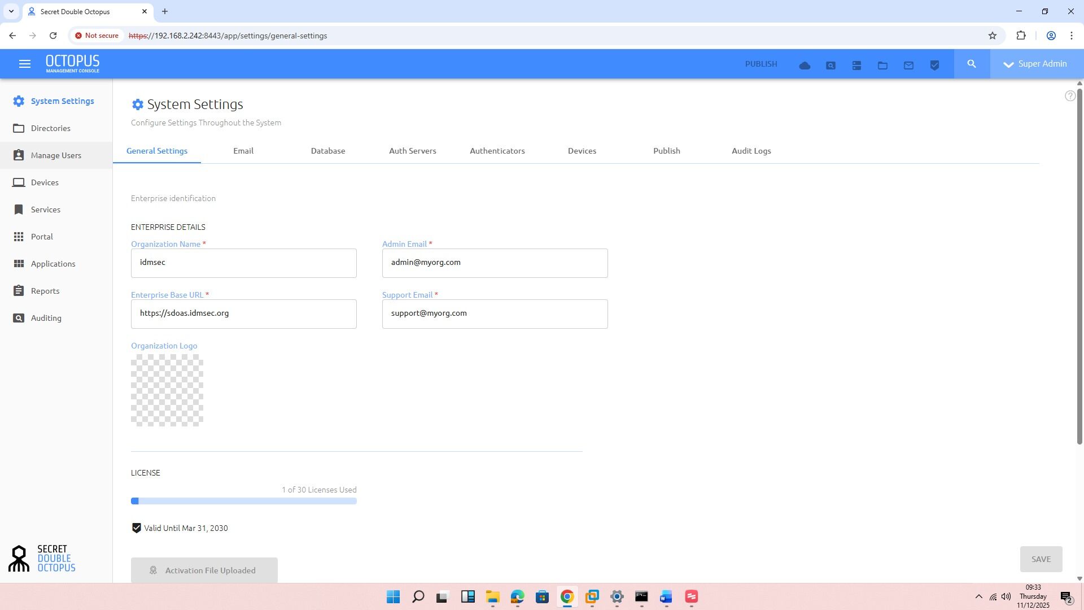Click the Devices laptop icon in sidebar
Screen dimensions: 1084x610
[x=19, y=182]
